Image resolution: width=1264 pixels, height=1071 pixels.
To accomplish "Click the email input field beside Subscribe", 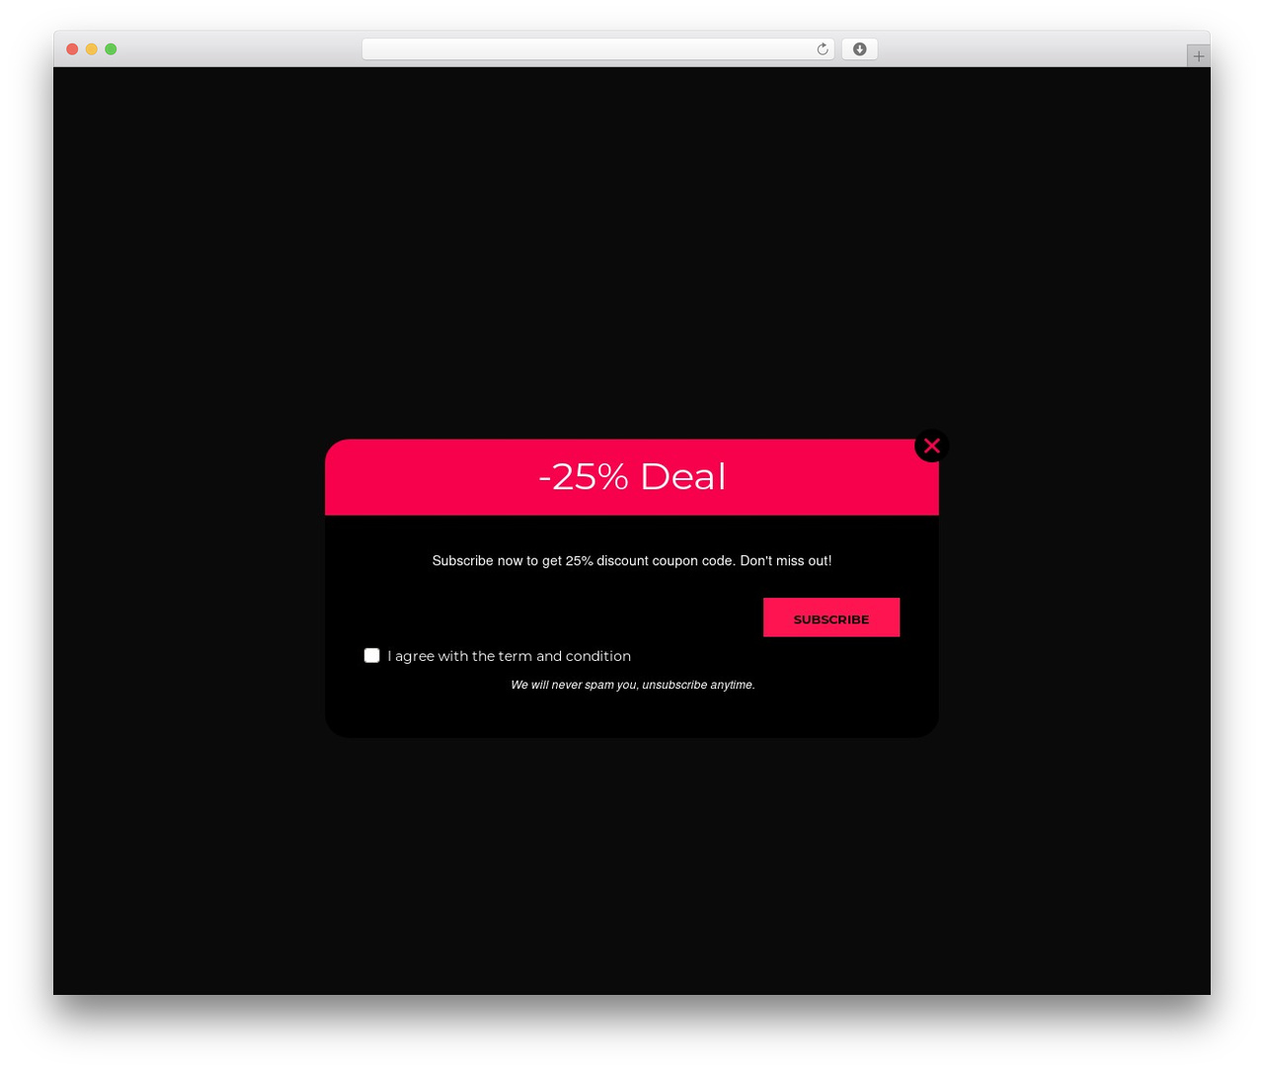I will coord(563,618).
